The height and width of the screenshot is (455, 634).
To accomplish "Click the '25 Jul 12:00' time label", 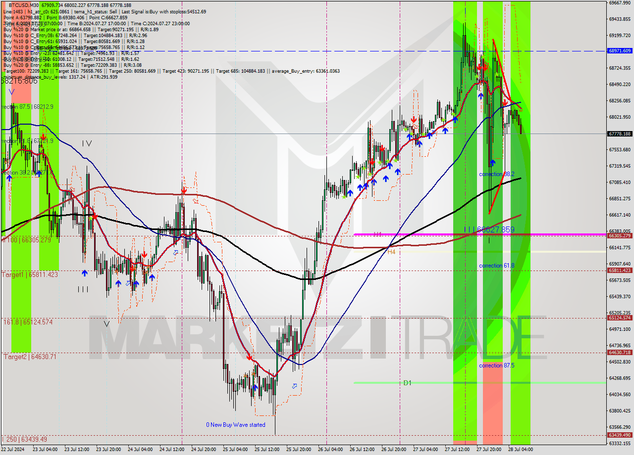I will (267, 450).
